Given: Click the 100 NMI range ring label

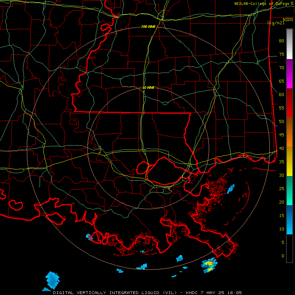Looking at the screenshot, I should [148, 27].
